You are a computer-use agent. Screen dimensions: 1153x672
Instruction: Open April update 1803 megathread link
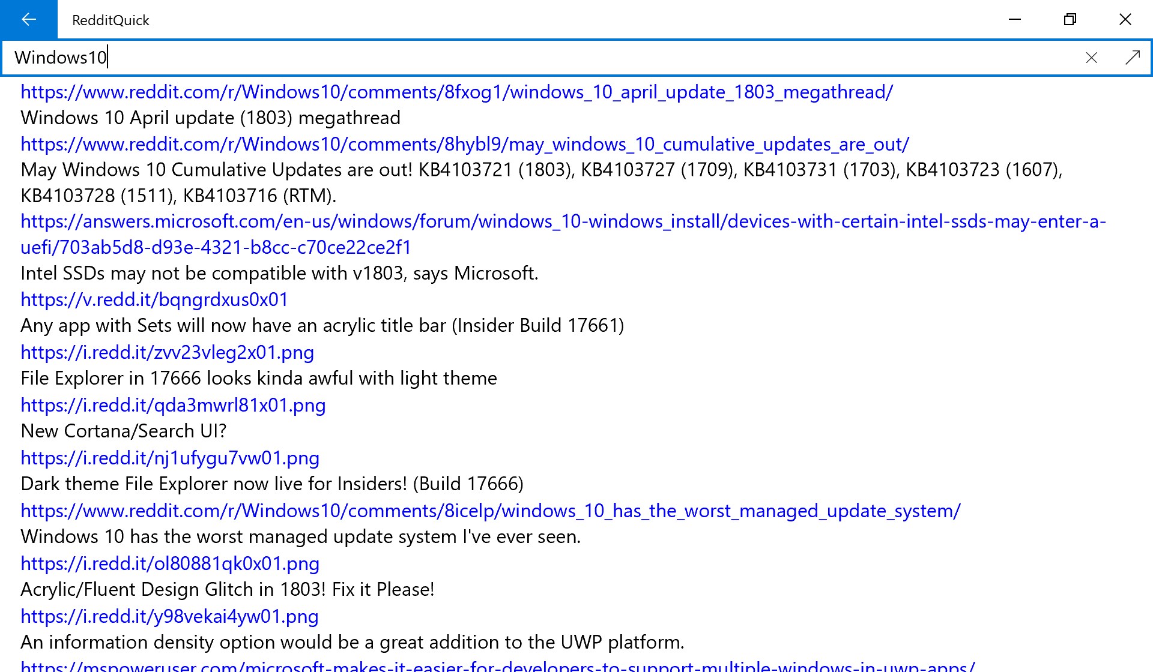point(456,92)
